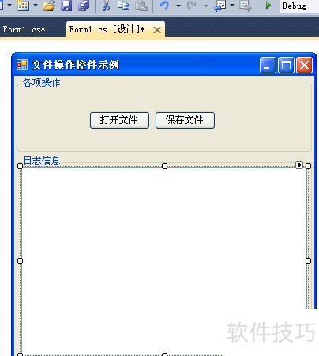
Task: Click the 打开文件 button
Action: pos(119,120)
